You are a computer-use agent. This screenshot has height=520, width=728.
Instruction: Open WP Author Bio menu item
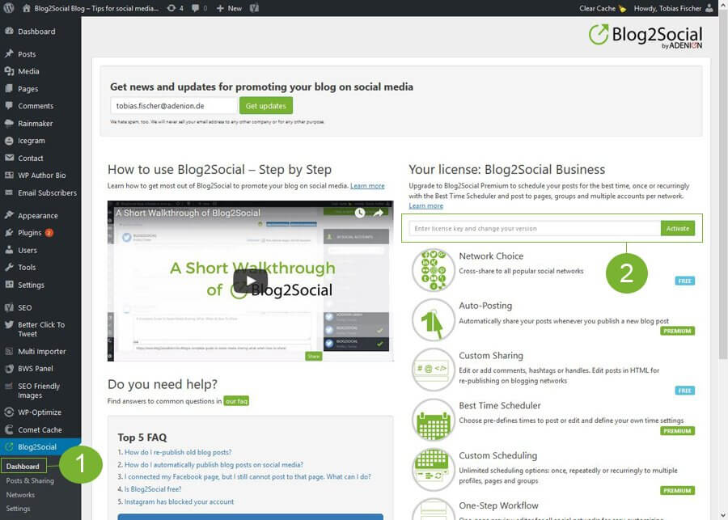pos(40,175)
